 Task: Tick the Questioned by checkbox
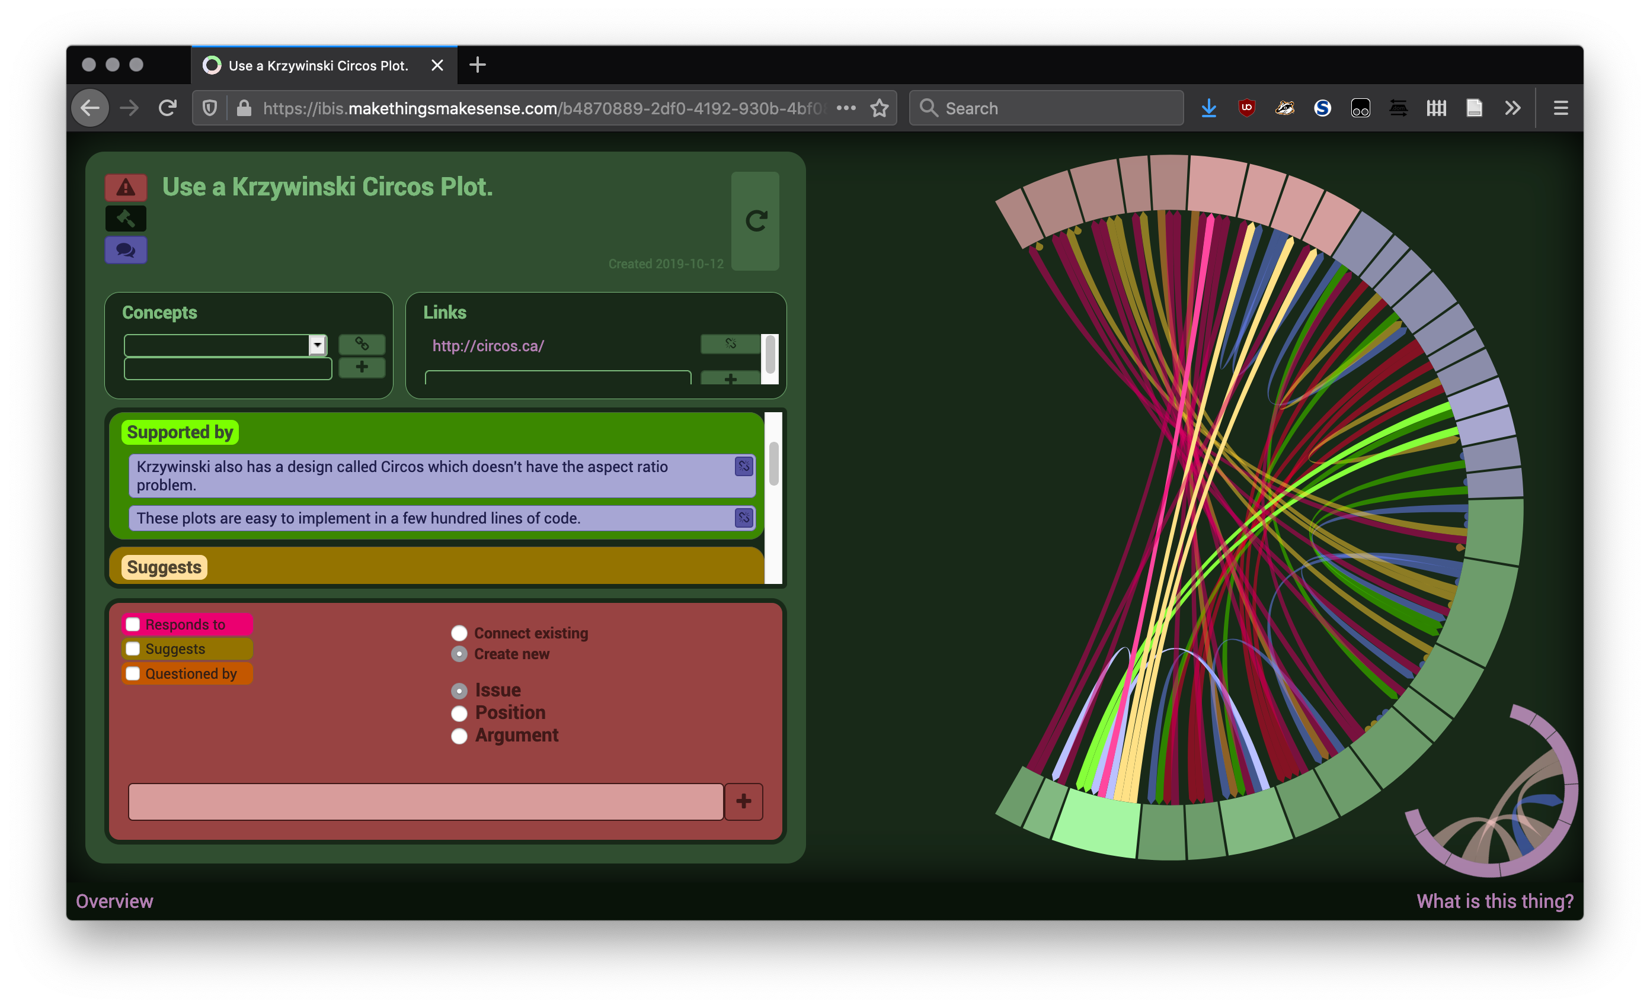(x=133, y=673)
